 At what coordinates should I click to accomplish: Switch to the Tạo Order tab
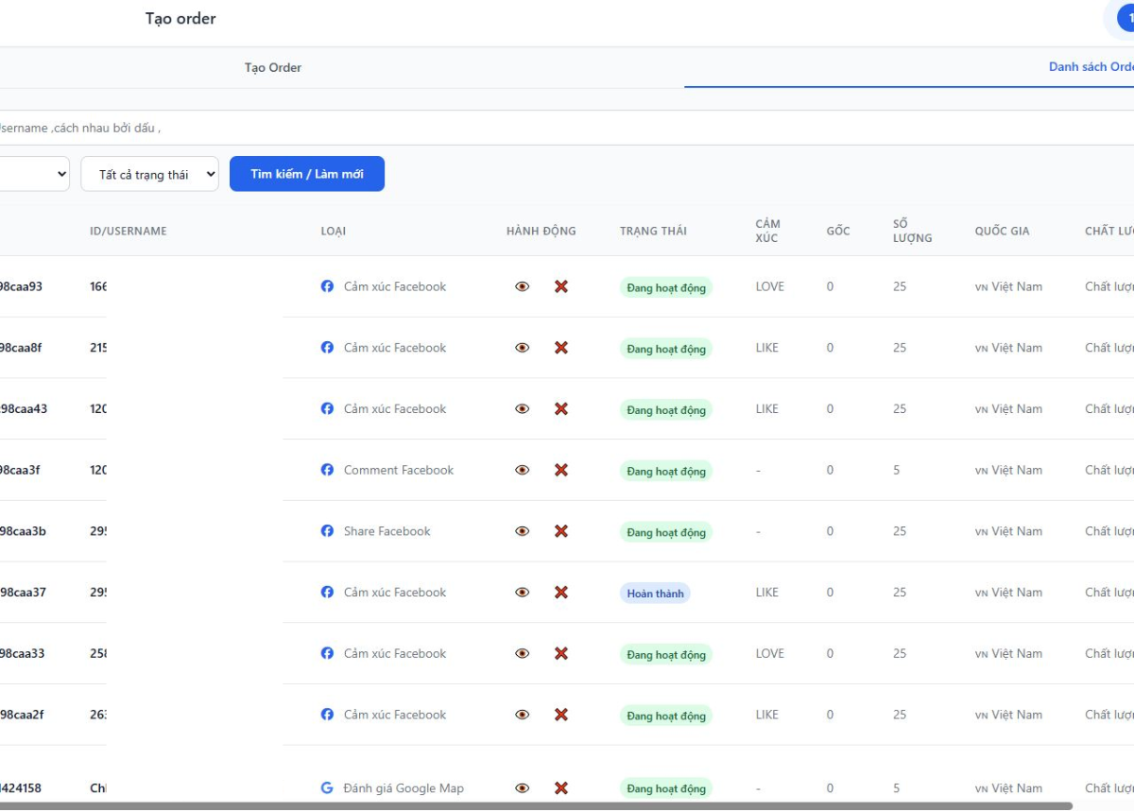coord(273,68)
